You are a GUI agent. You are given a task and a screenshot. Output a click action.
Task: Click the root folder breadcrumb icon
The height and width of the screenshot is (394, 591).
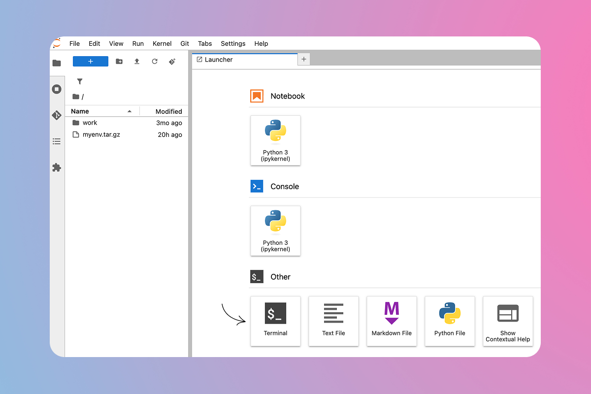[76, 97]
